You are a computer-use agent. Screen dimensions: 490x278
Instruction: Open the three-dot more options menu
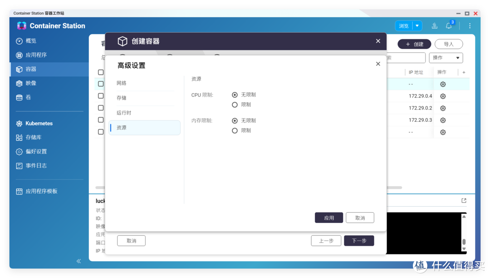pos(470,26)
